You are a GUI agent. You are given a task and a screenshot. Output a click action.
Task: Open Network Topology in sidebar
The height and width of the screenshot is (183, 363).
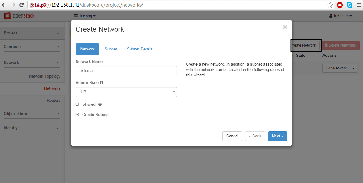pos(44,76)
